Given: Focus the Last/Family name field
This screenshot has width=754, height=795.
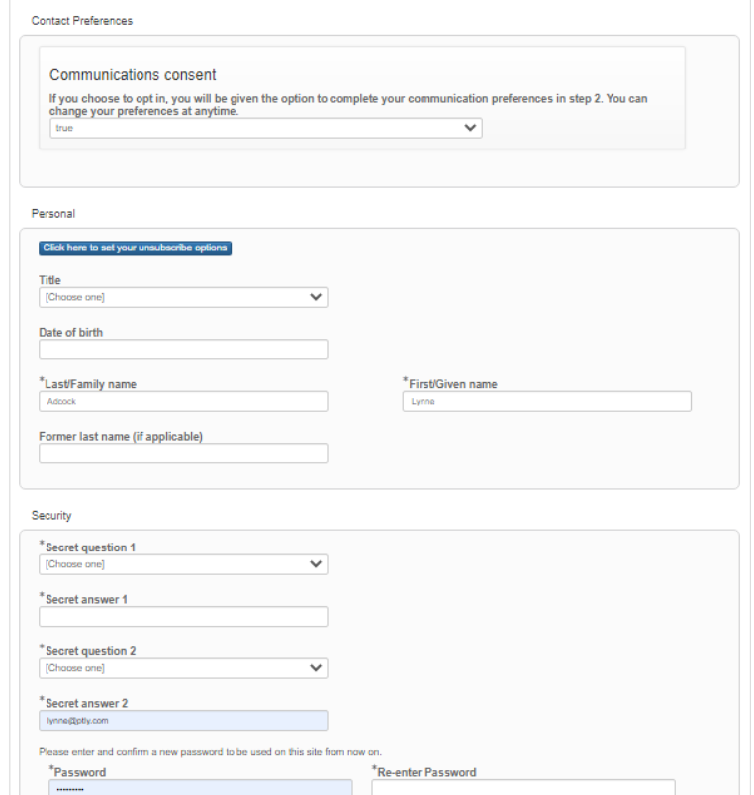Looking at the screenshot, I should click(183, 402).
